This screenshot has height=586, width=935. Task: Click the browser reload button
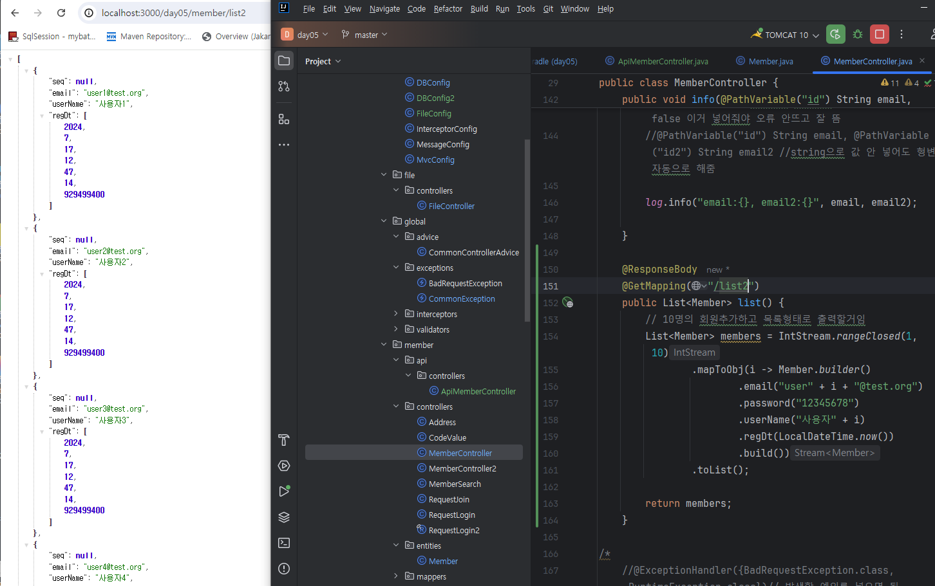(61, 13)
